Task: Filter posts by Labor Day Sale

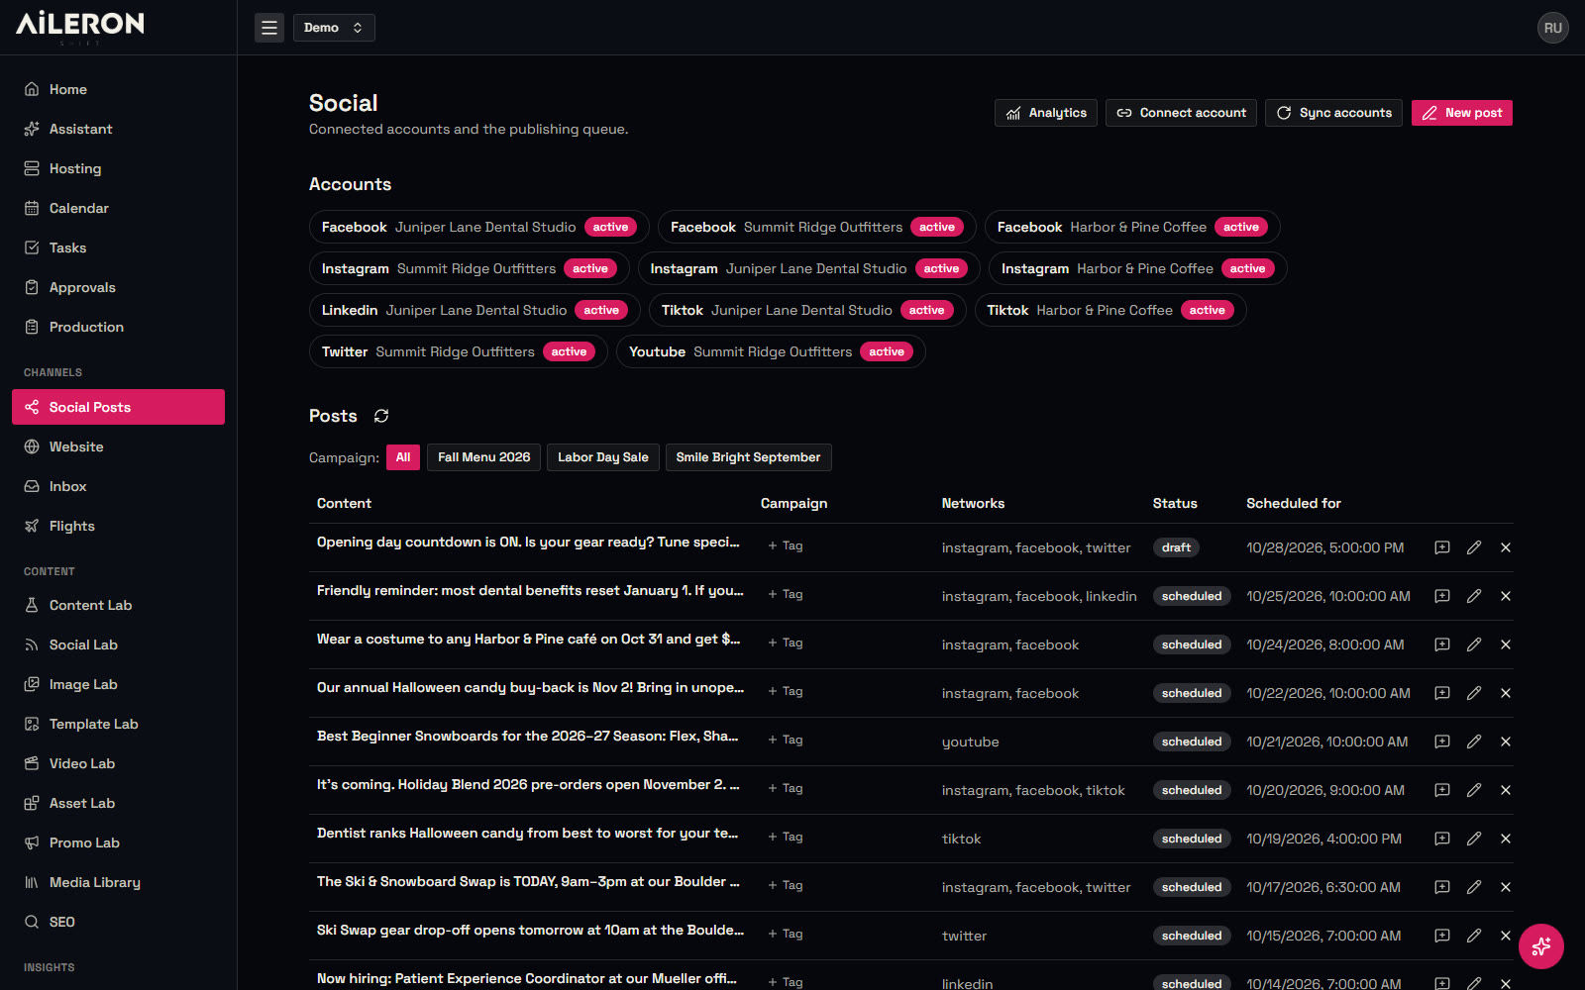Action: click(602, 457)
